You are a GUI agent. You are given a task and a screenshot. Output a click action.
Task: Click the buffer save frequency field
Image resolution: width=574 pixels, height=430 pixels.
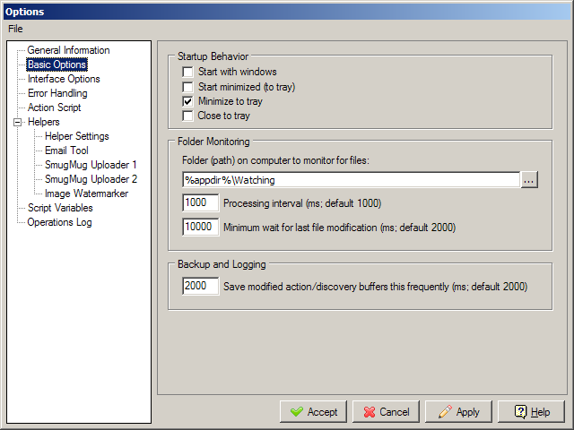200,287
